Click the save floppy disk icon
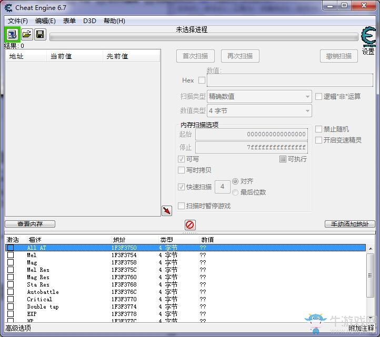 (40, 34)
